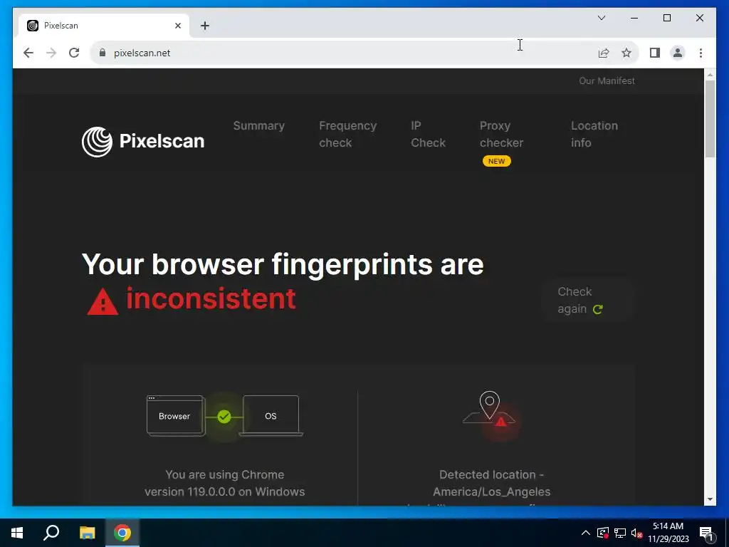
Task: Click the Browser window illustration
Action: click(x=176, y=415)
